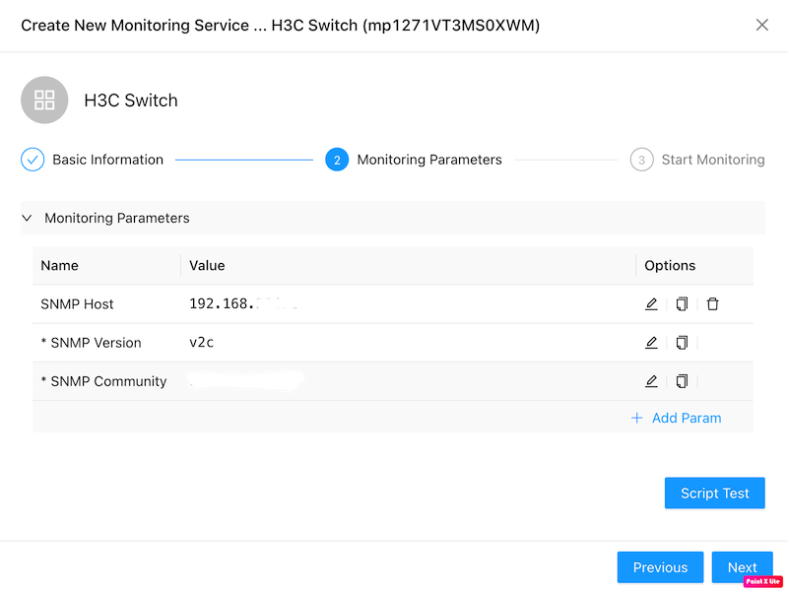Copy the SNMP Community parameter row
Screen dimensions: 788x592
[x=682, y=381]
